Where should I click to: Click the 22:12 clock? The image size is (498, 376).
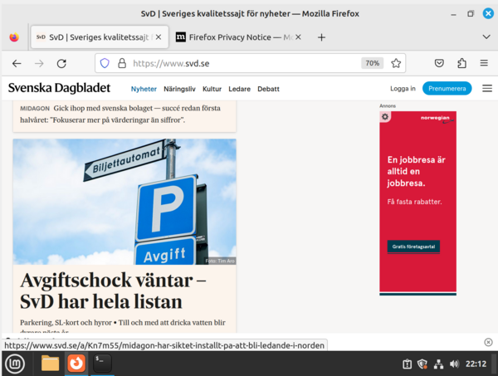pyautogui.click(x=476, y=364)
